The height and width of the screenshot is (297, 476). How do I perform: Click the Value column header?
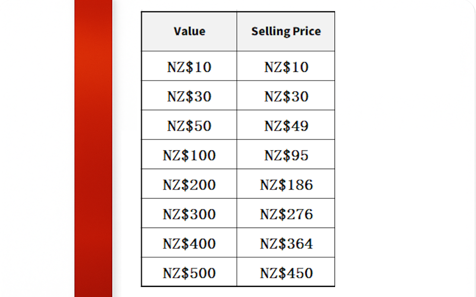pos(189,31)
